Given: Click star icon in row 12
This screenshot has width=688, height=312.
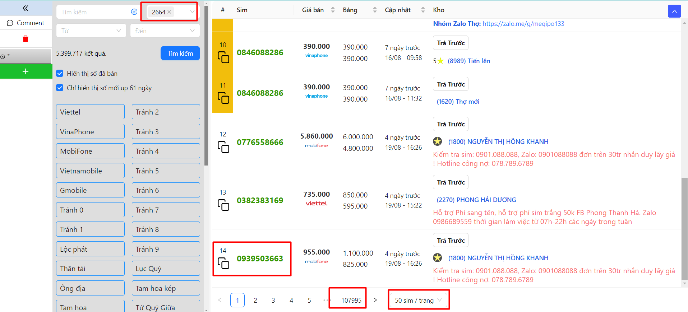Looking at the screenshot, I should pyautogui.click(x=437, y=141).
